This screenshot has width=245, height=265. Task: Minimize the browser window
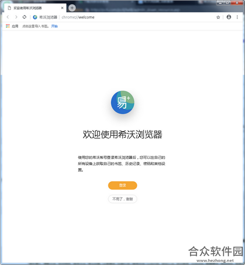(x=220, y=3)
